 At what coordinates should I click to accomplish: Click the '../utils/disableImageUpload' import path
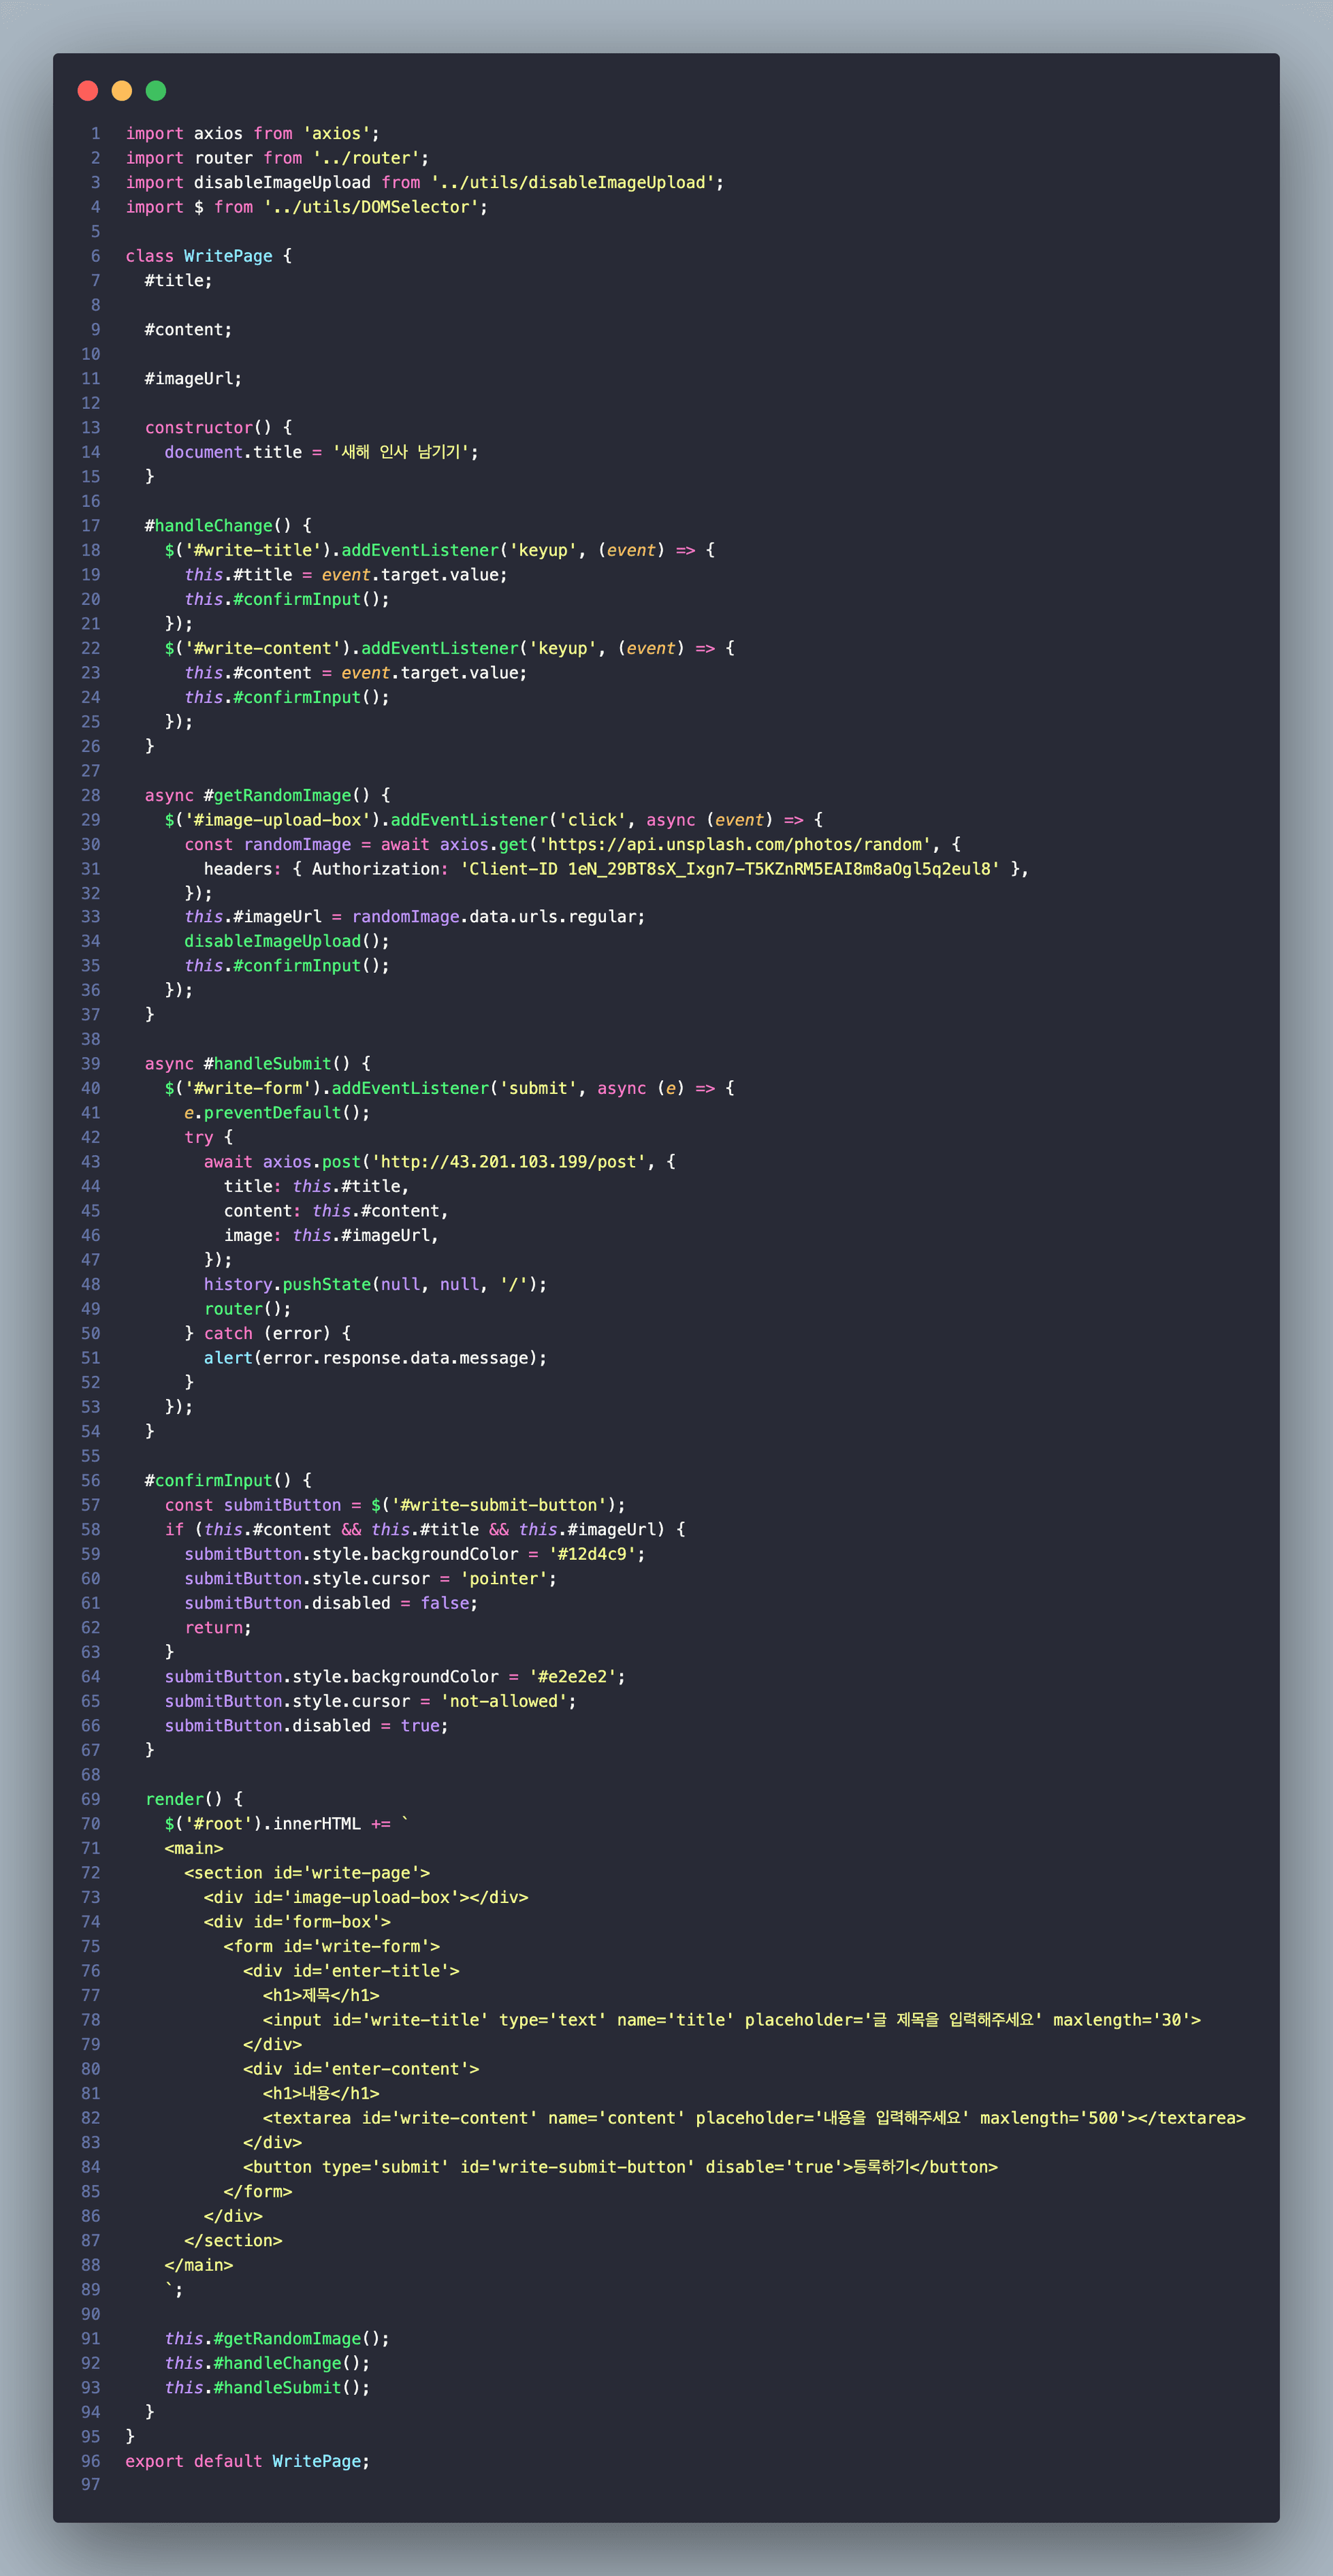click(573, 183)
